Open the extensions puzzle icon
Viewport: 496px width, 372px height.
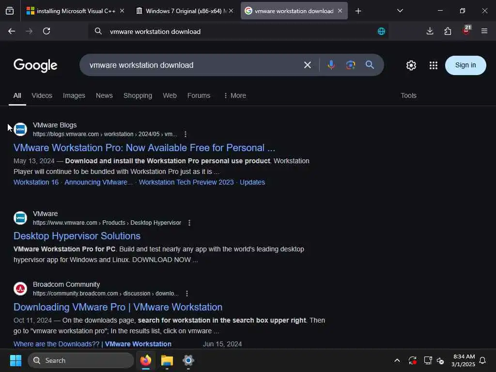pos(448,31)
